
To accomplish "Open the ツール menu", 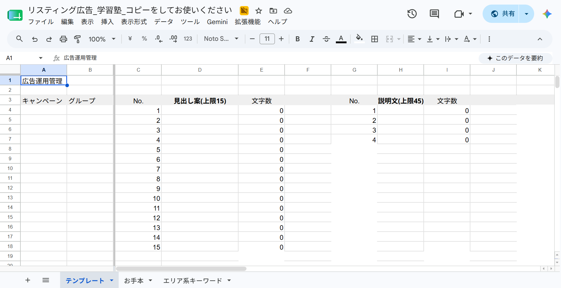I will point(190,22).
